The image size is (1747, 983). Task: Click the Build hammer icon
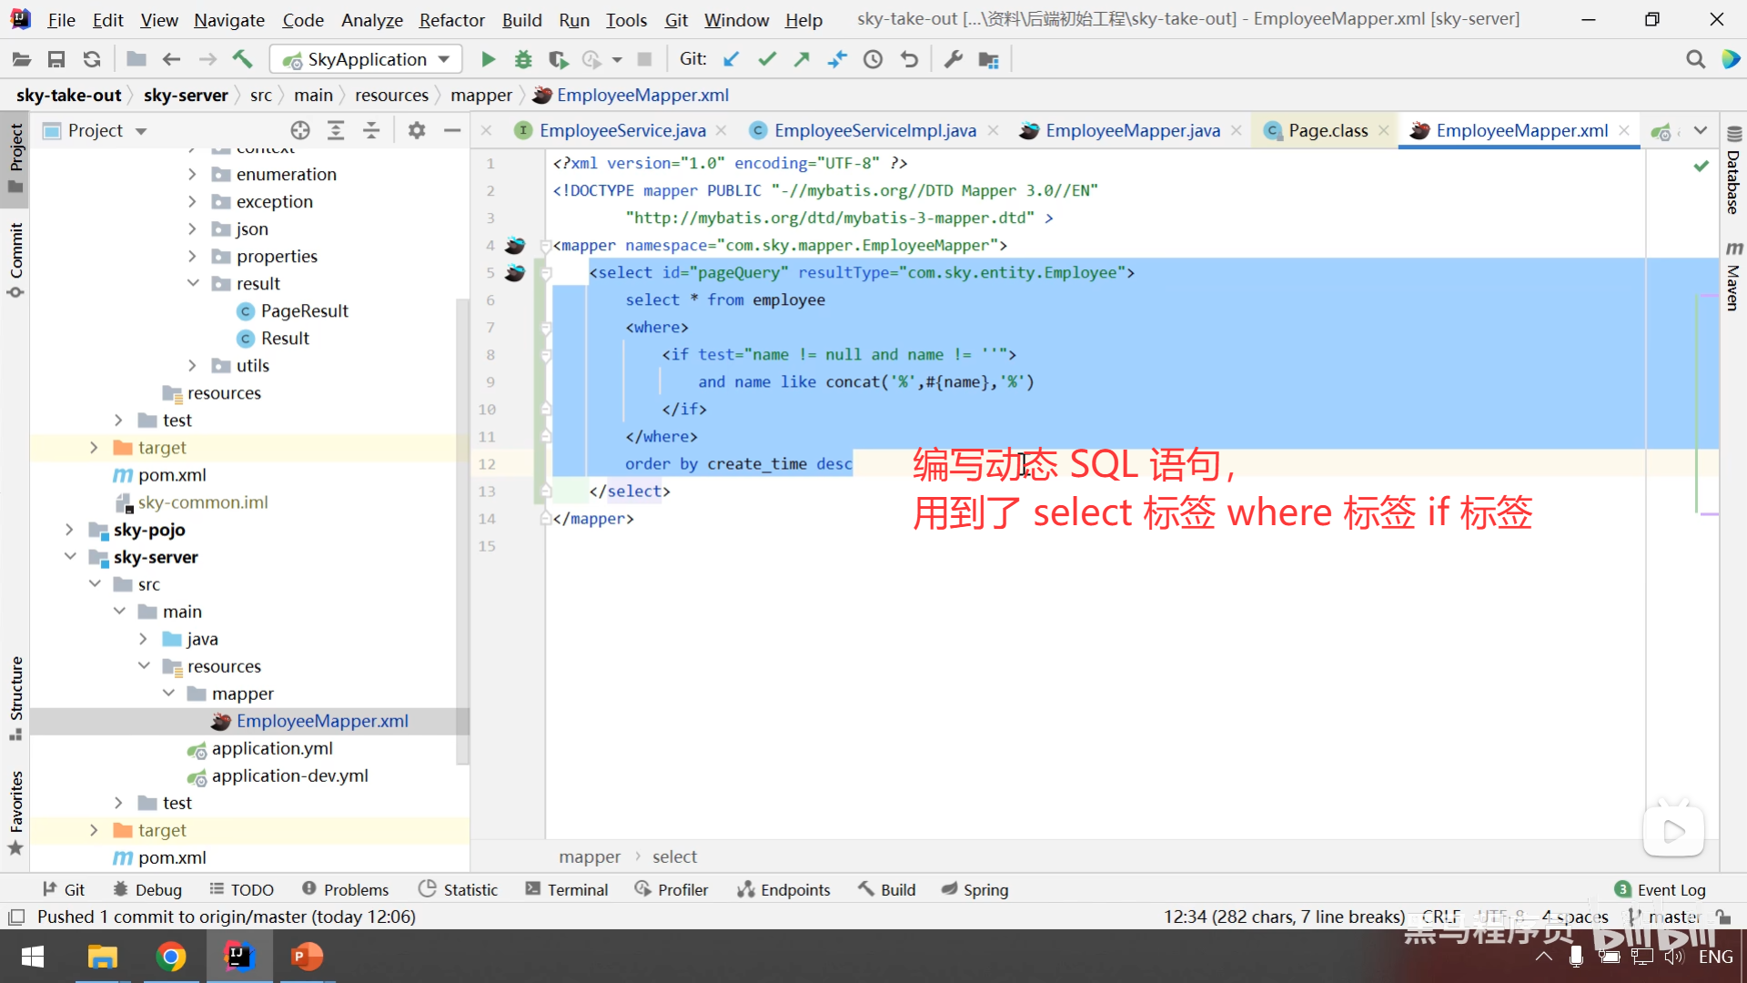coord(242,60)
